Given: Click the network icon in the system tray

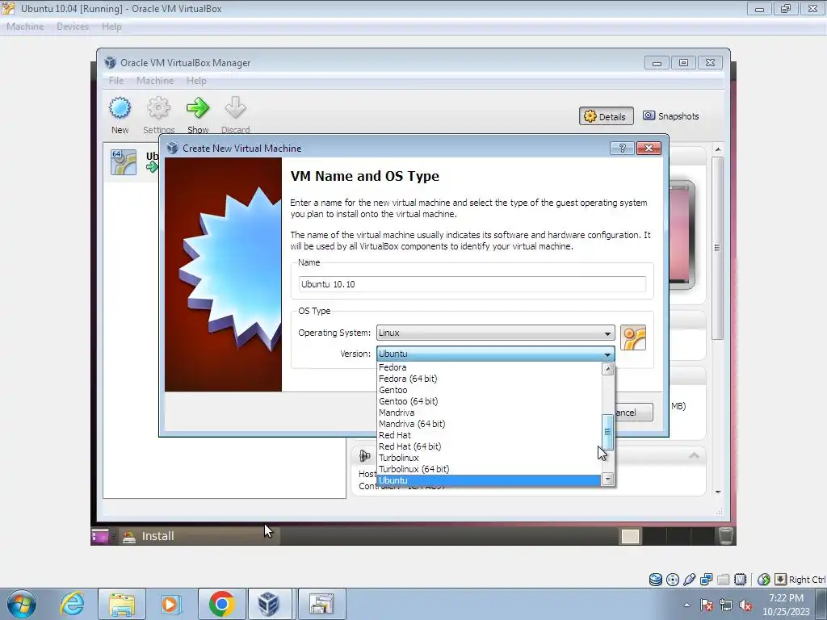Looking at the screenshot, I should click(x=726, y=605).
